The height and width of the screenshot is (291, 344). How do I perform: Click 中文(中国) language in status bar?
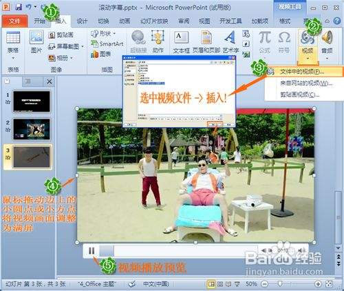pos(156,284)
